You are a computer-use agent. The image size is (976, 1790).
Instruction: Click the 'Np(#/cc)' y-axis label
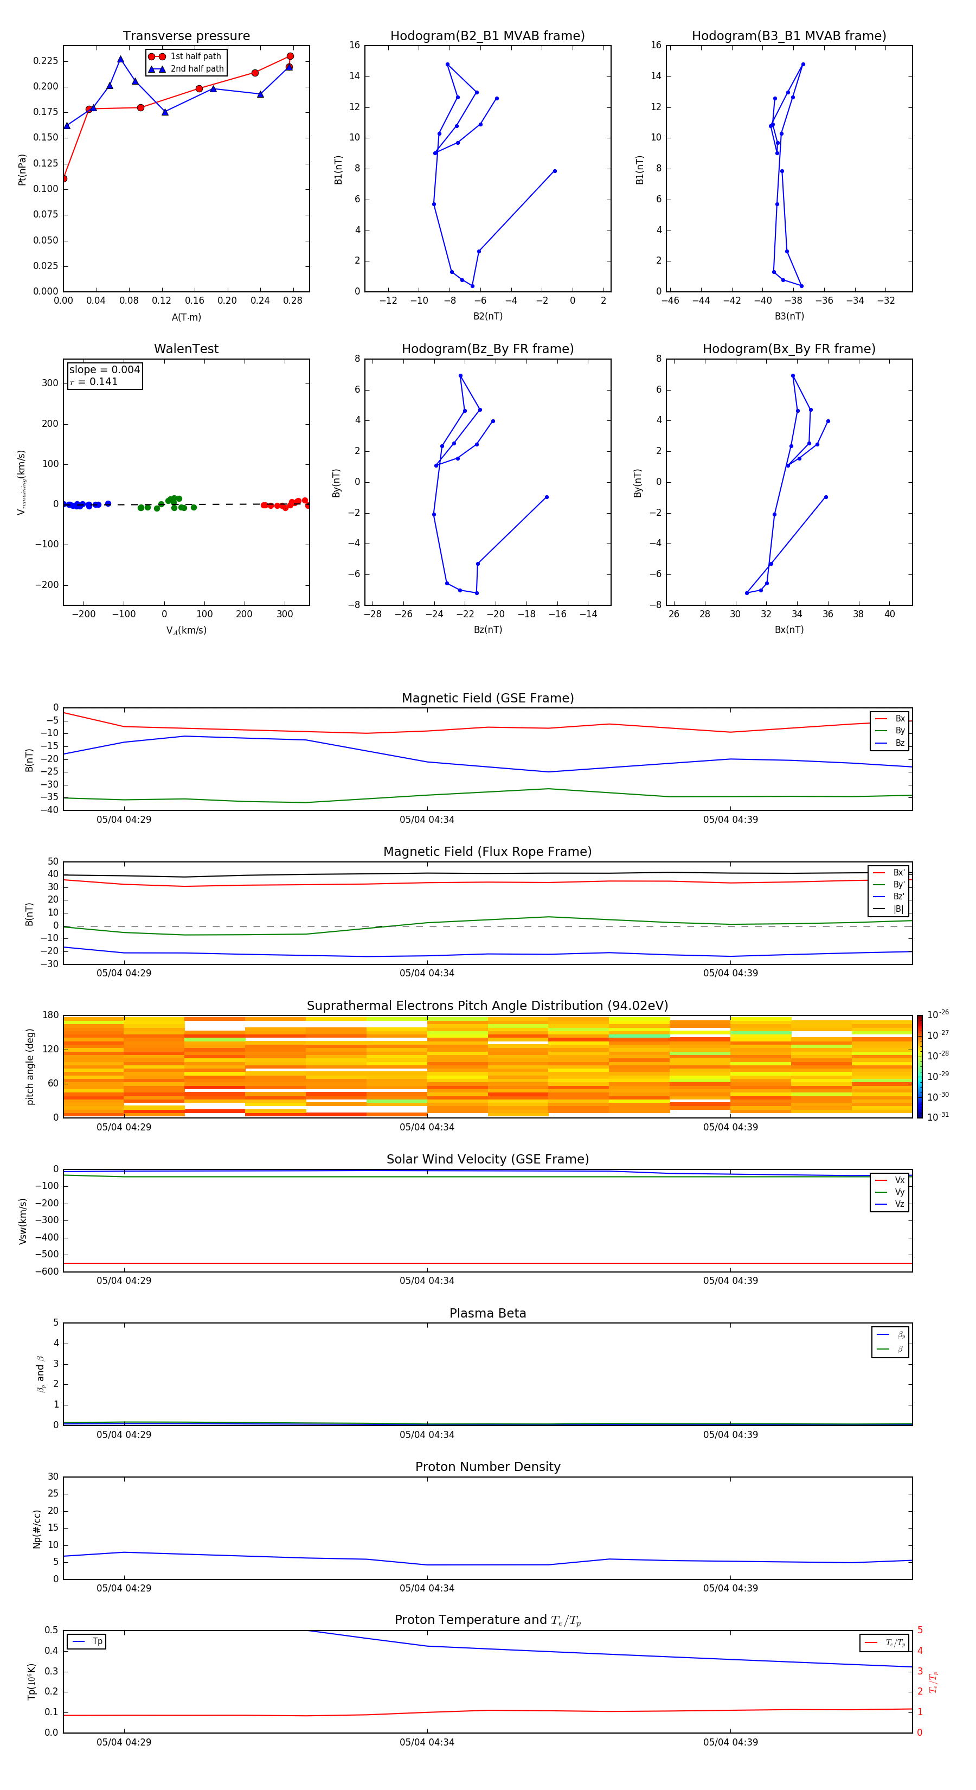coord(37,1528)
